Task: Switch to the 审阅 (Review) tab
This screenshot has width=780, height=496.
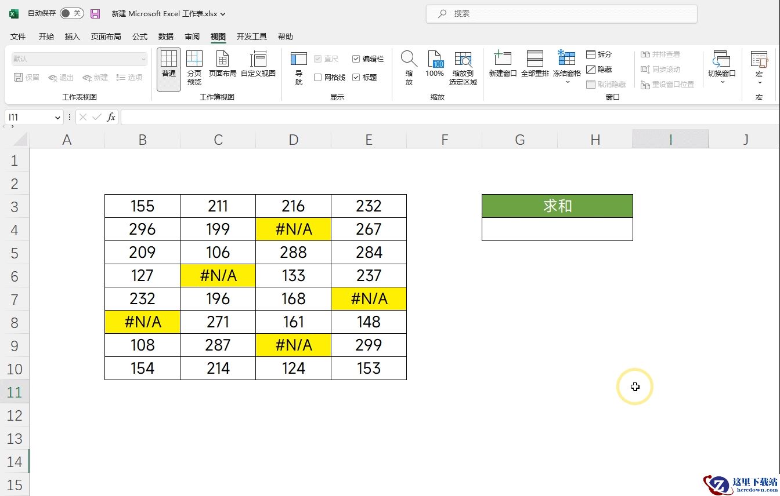Action: (x=192, y=37)
